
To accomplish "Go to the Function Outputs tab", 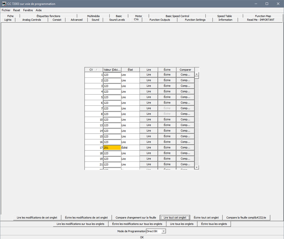I will 160,20.
